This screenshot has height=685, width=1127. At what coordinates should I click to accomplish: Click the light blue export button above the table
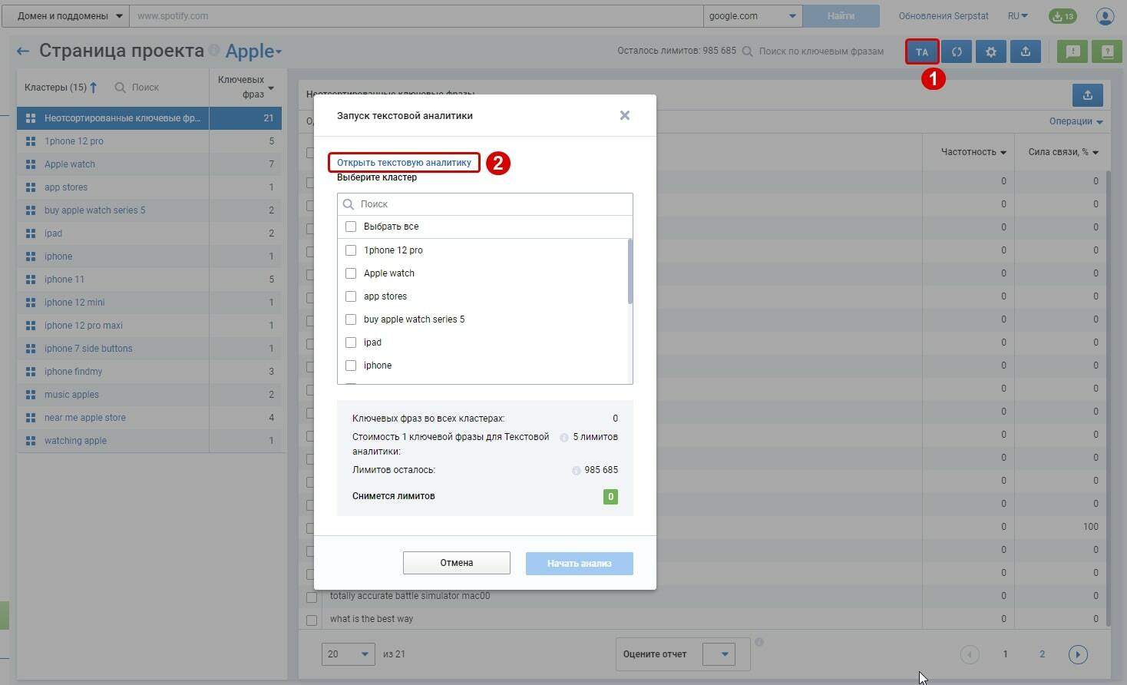1087,95
